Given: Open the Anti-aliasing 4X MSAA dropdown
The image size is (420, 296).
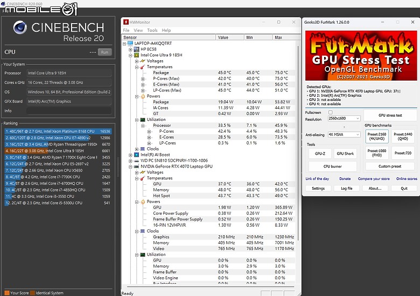Looking at the screenshot, I should tap(344, 135).
